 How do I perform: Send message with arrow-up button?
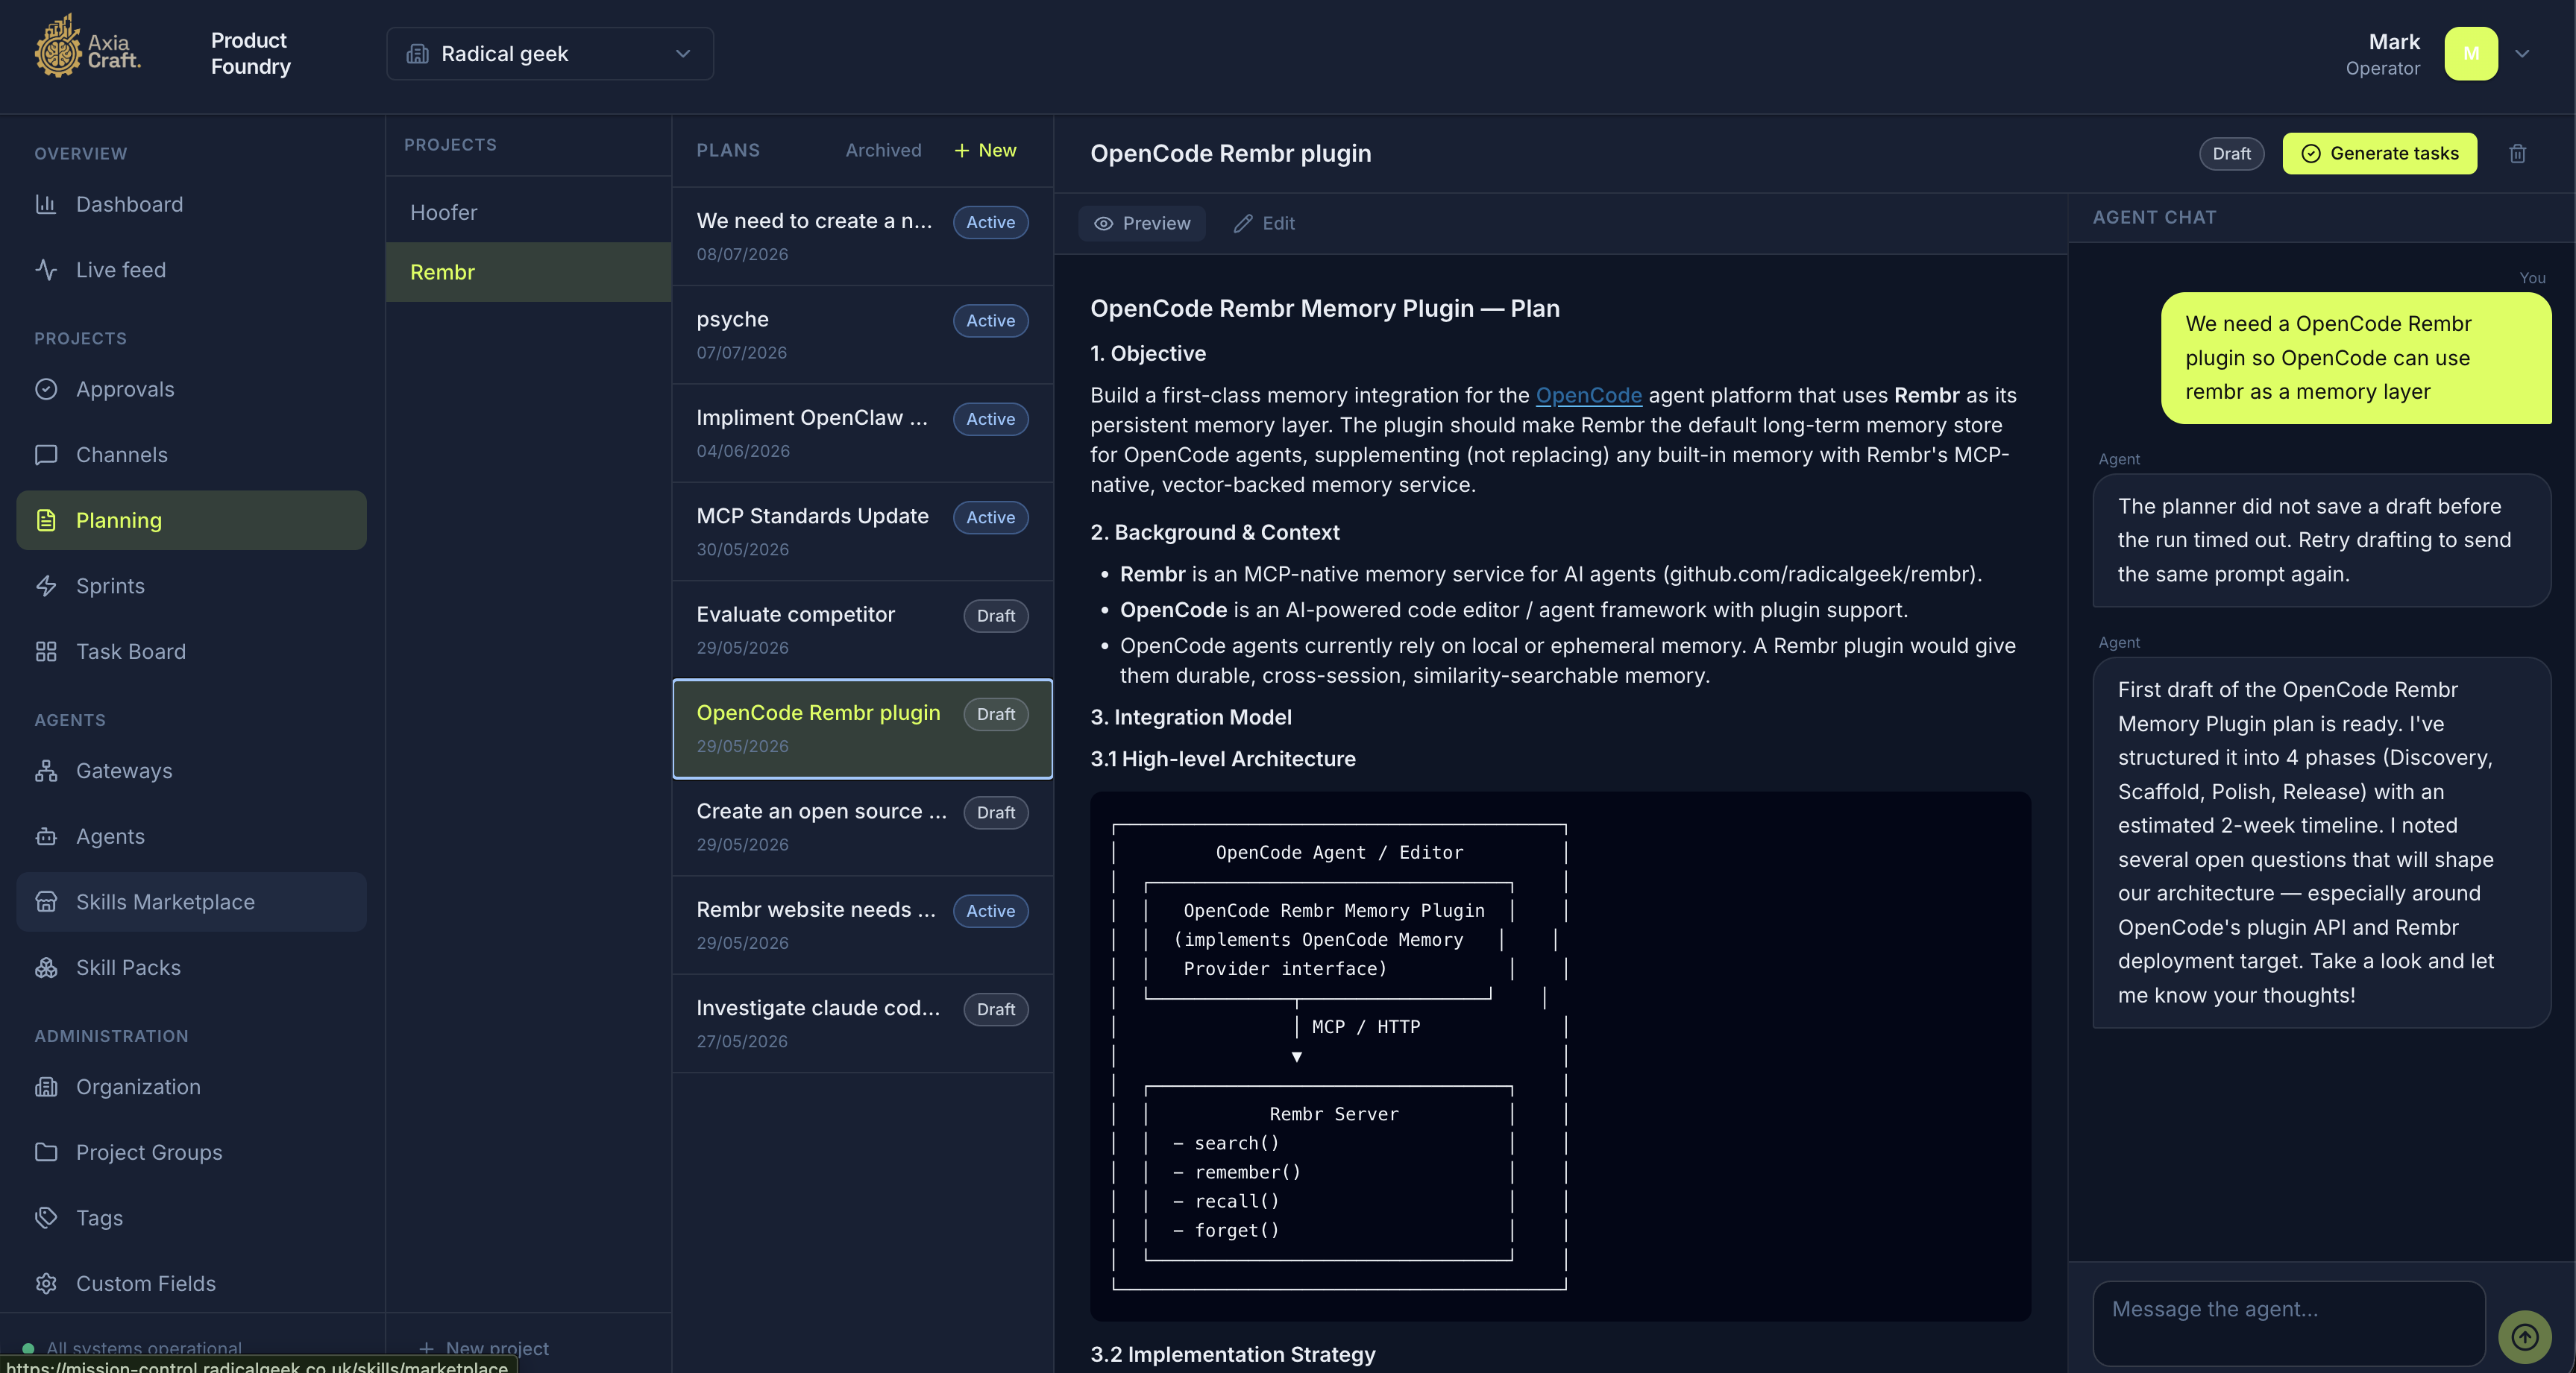2525,1336
